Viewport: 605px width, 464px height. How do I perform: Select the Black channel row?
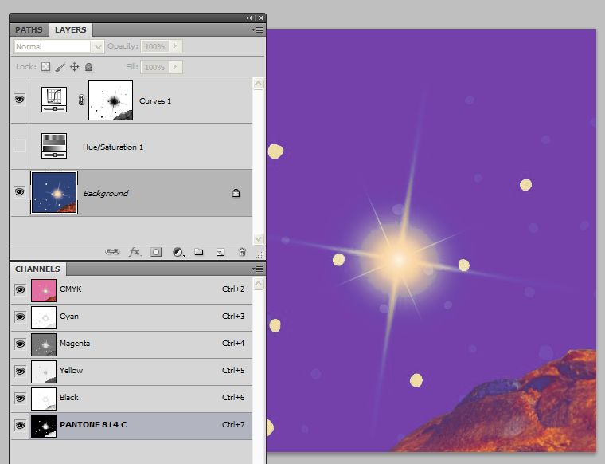click(x=131, y=399)
